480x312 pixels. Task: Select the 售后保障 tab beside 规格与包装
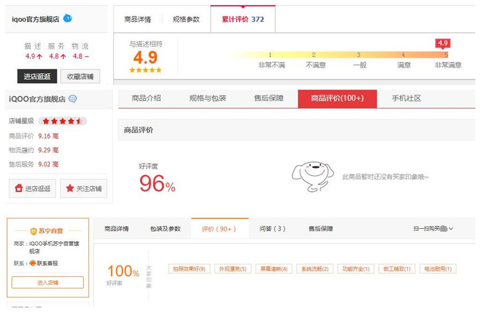pyautogui.click(x=269, y=98)
